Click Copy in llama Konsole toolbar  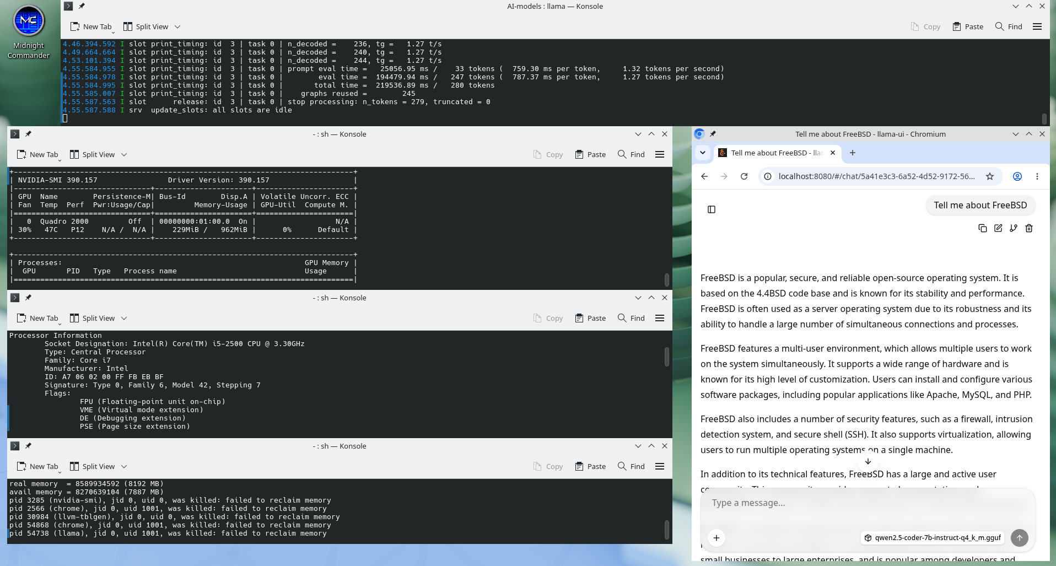pyautogui.click(x=925, y=26)
